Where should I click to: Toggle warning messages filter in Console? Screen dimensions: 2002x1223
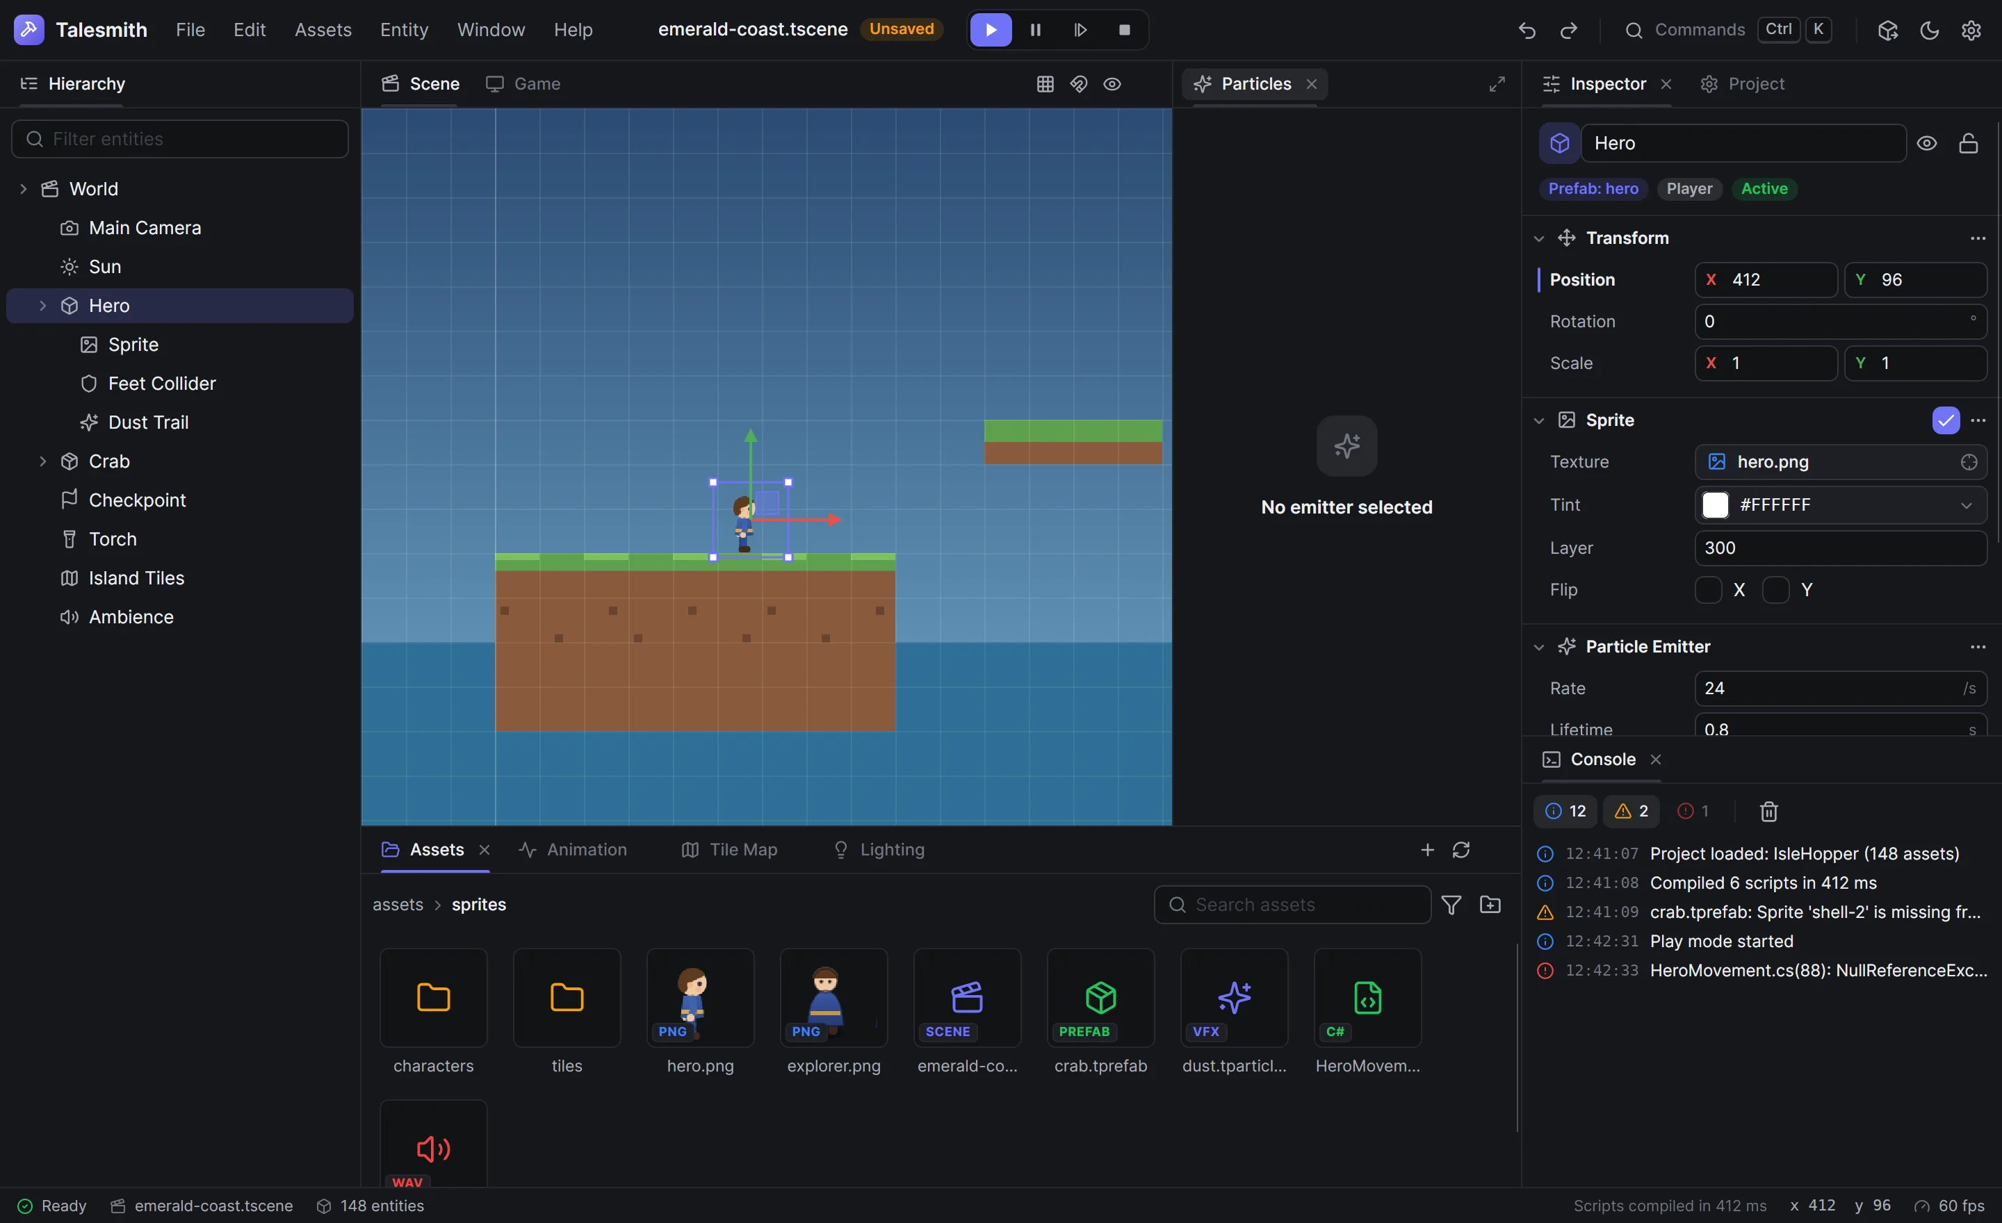[x=1631, y=810]
